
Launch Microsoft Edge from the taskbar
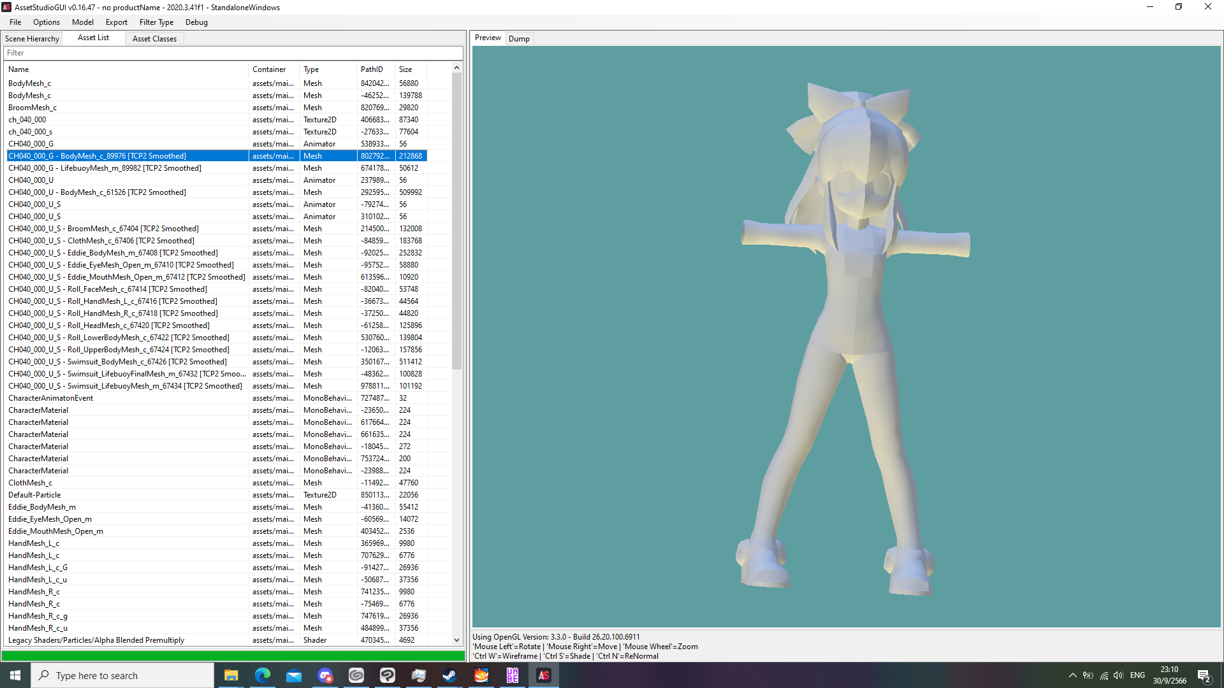tap(263, 675)
